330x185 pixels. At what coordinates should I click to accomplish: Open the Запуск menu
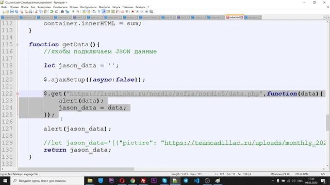click(x=116, y=7)
